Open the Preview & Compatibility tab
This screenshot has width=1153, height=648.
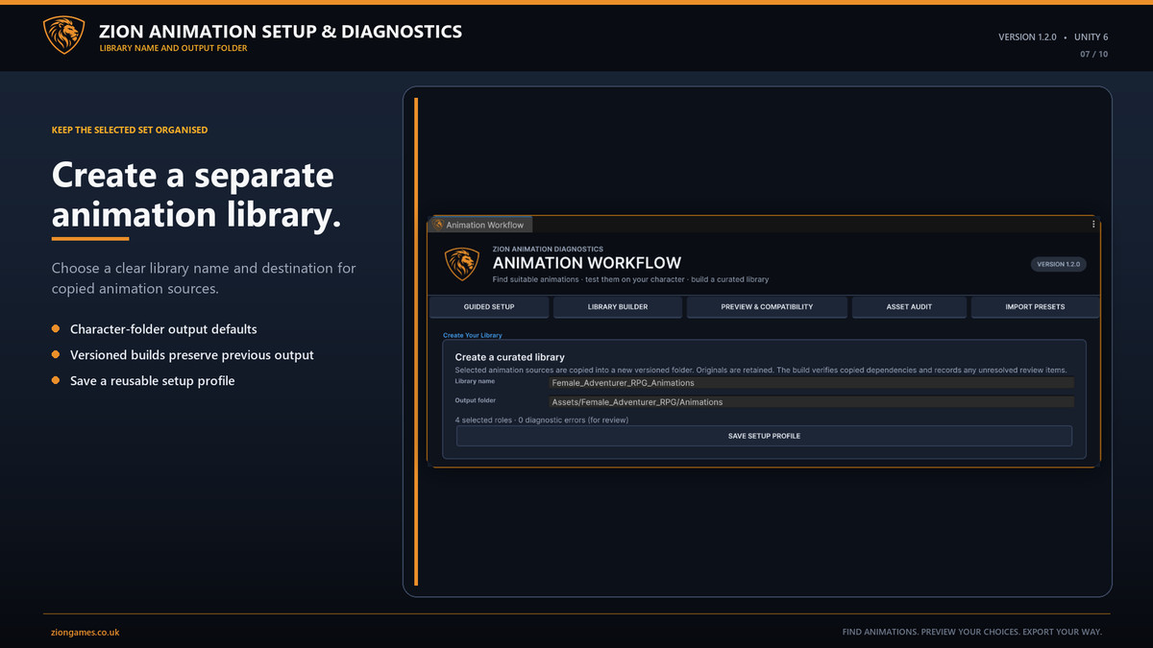(x=767, y=306)
